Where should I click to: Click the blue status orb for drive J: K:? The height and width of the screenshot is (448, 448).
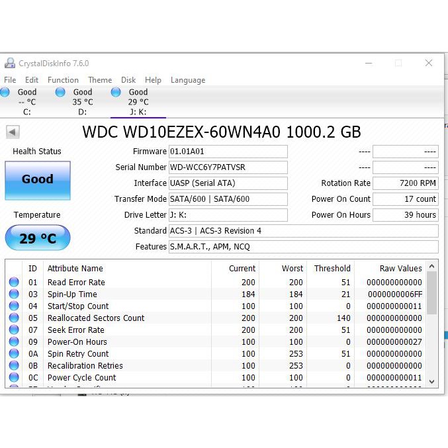tap(116, 92)
